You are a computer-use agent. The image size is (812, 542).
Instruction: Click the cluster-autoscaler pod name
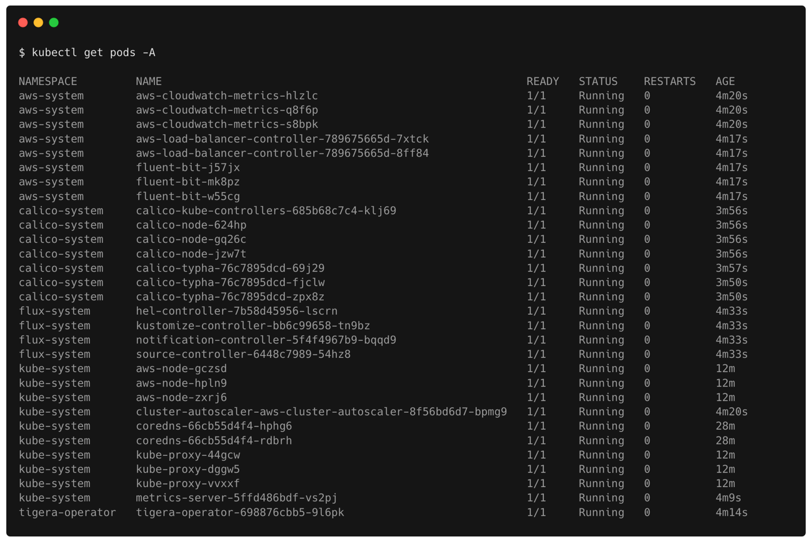(x=321, y=412)
